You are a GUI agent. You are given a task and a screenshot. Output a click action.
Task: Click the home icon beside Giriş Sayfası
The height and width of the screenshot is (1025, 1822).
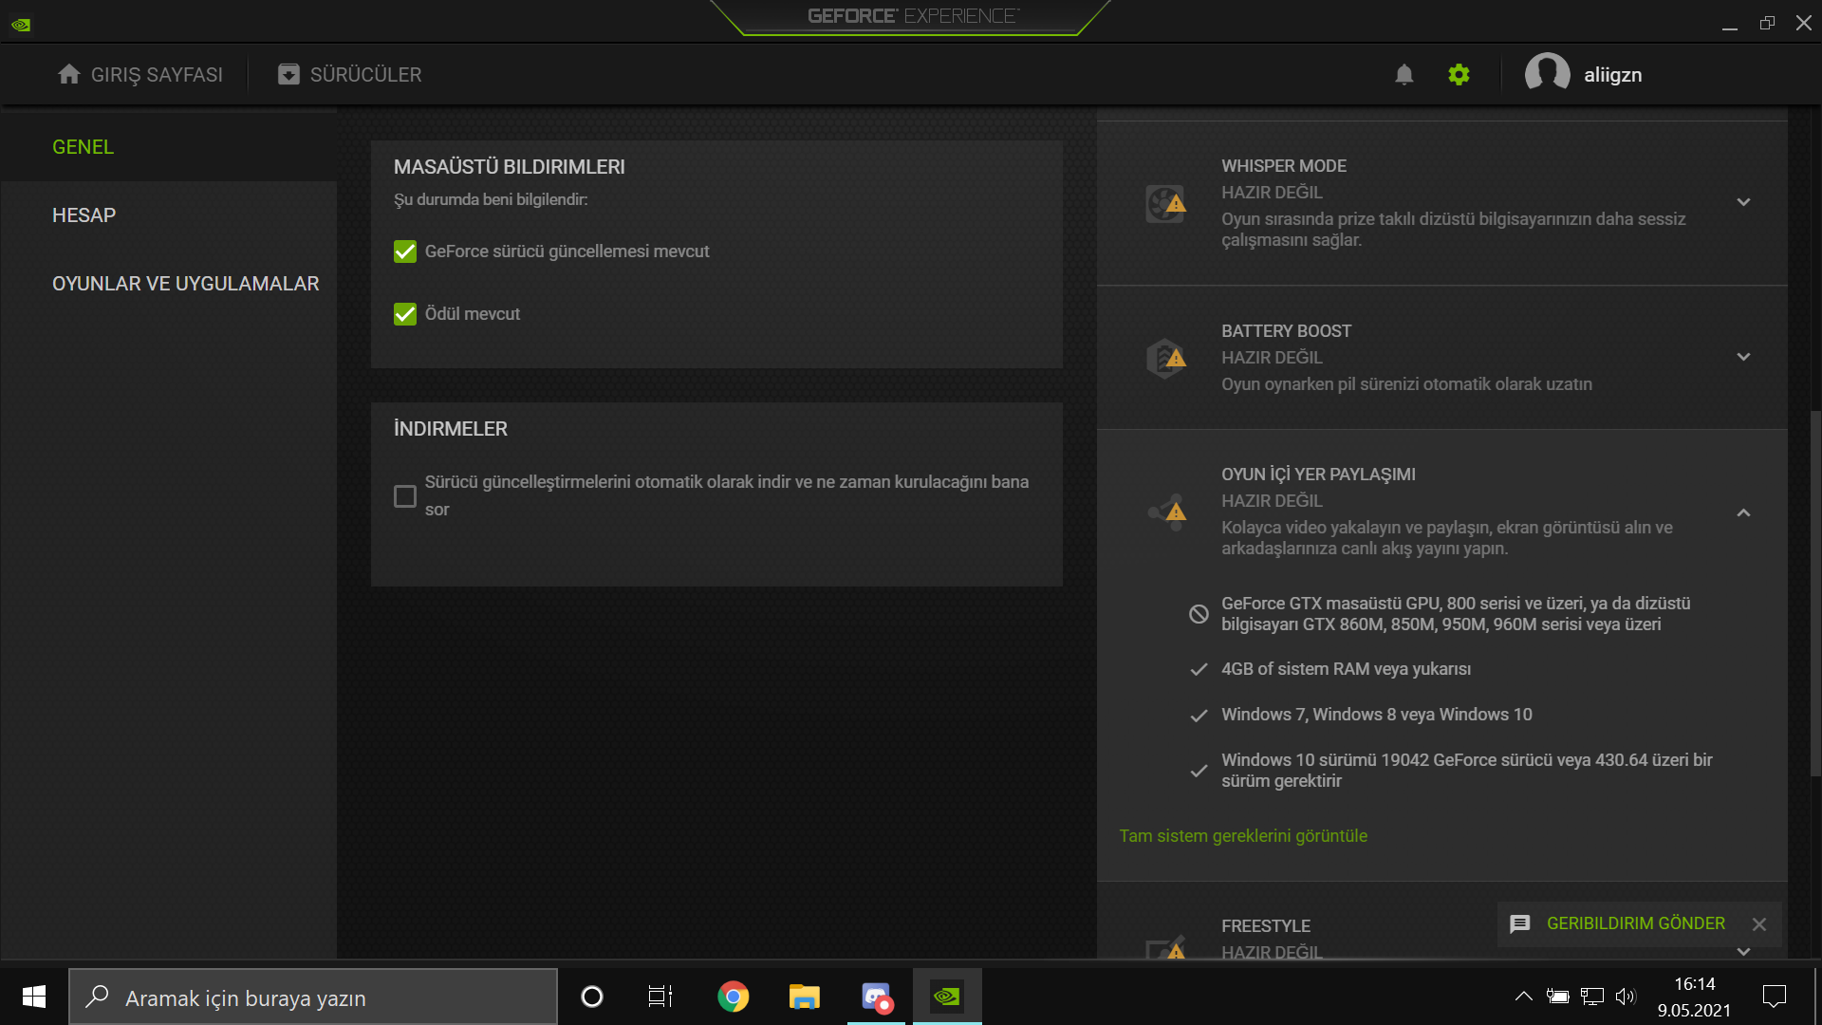coord(68,74)
